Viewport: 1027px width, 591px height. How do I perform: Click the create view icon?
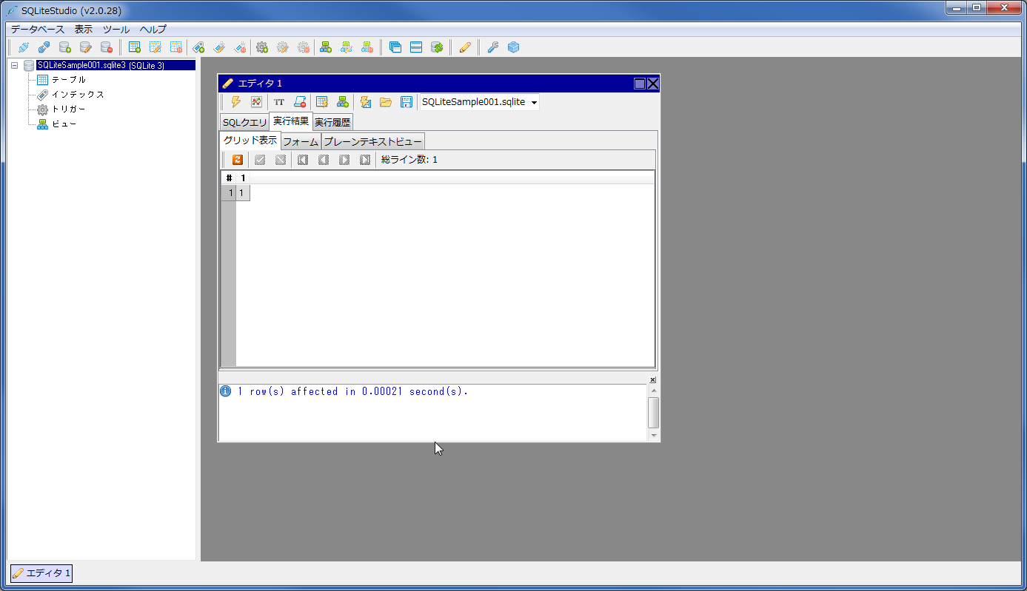coord(325,47)
